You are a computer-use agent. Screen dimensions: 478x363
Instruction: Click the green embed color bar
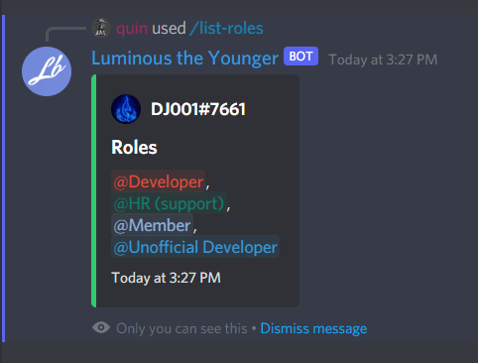(x=94, y=190)
